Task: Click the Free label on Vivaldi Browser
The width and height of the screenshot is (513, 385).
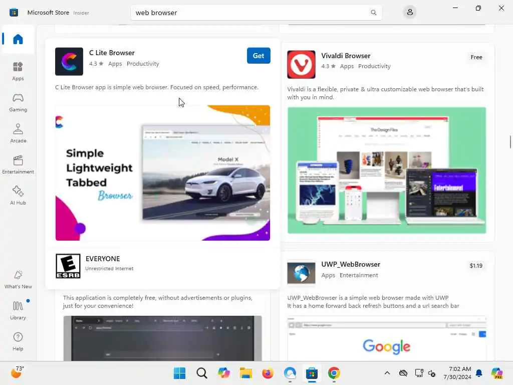Action: point(476,57)
